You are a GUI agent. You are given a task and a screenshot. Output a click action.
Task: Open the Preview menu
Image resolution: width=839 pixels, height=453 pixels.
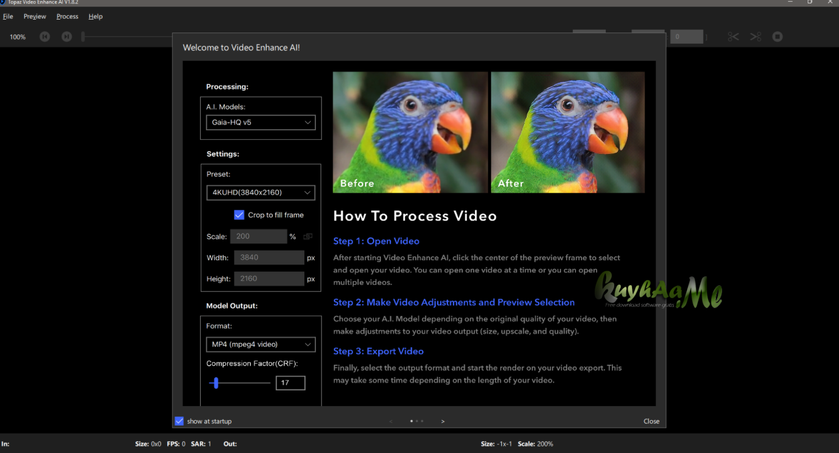35,17
